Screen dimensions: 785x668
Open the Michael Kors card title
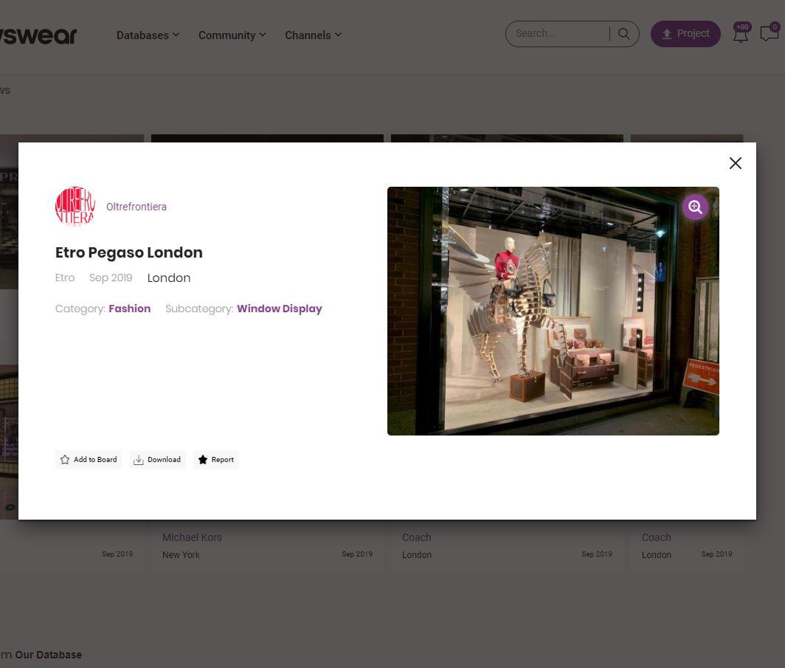click(192, 537)
